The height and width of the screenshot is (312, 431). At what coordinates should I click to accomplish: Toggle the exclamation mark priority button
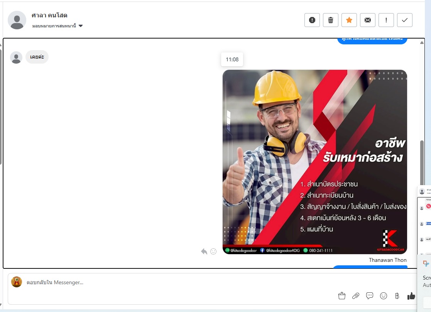click(x=386, y=20)
